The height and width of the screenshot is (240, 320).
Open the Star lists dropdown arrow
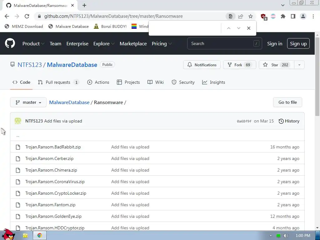click(299, 65)
